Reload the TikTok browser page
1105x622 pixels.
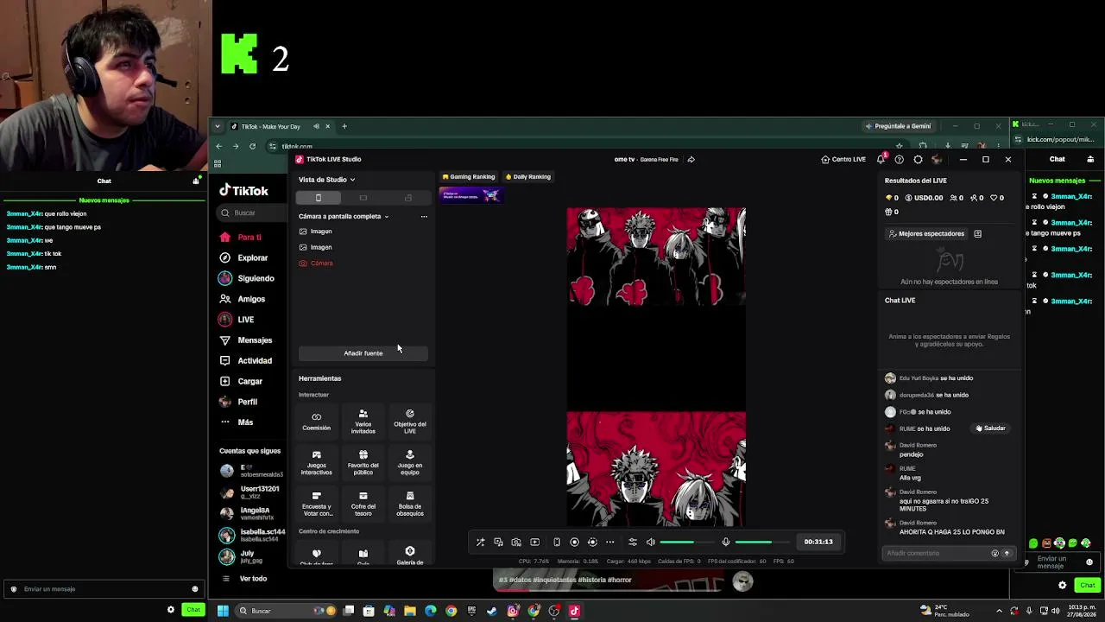pyautogui.click(x=252, y=146)
